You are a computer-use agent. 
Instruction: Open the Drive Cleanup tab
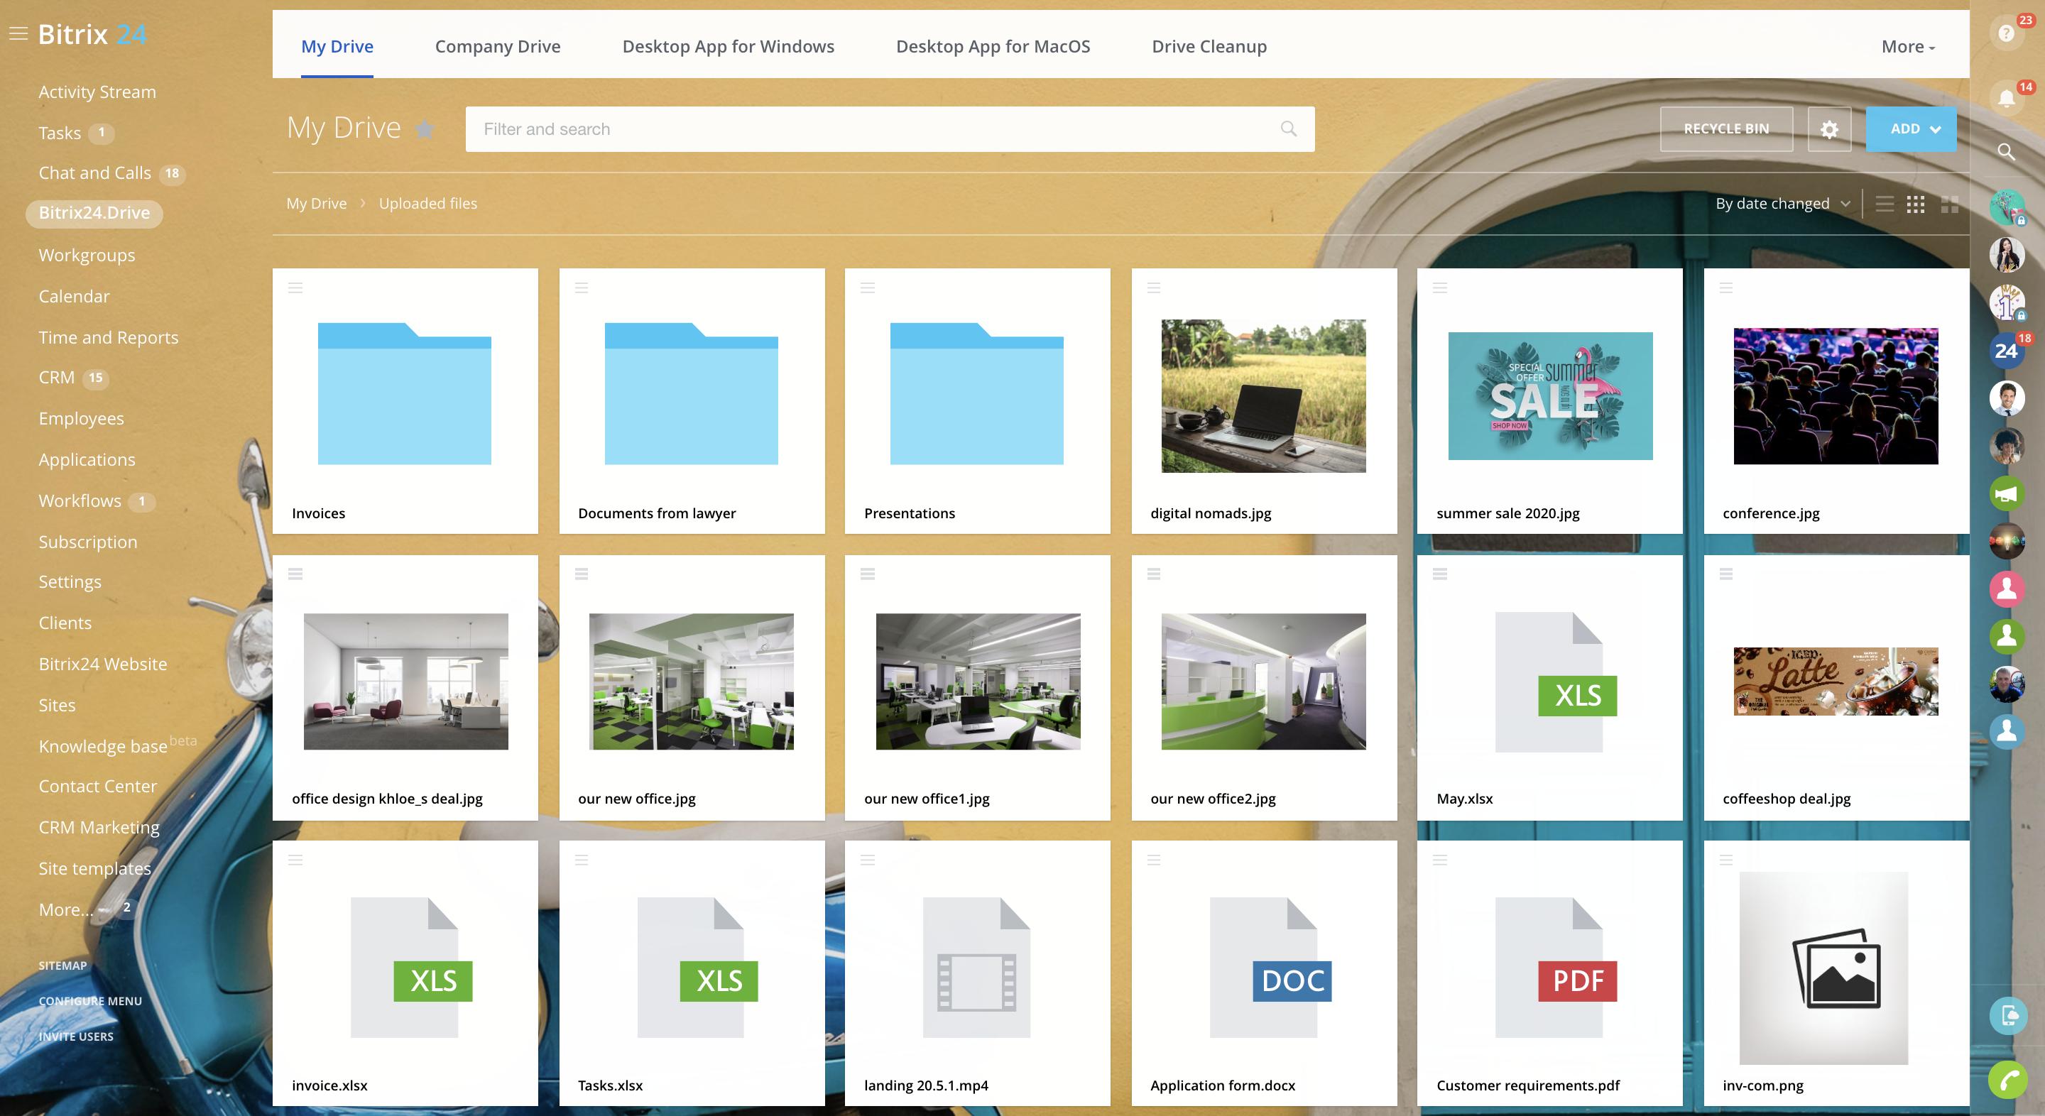click(1209, 47)
